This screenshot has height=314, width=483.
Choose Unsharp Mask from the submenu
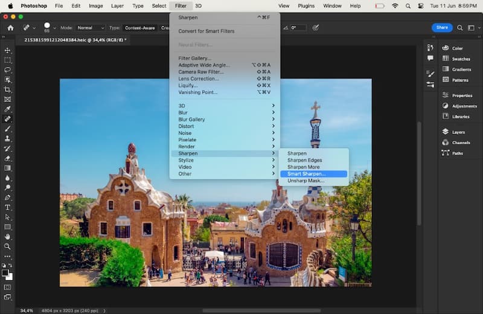coord(313,181)
